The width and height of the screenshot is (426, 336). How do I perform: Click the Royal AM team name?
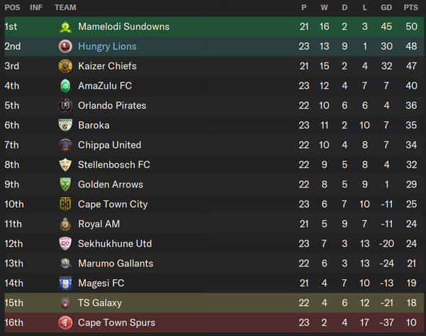click(x=99, y=224)
